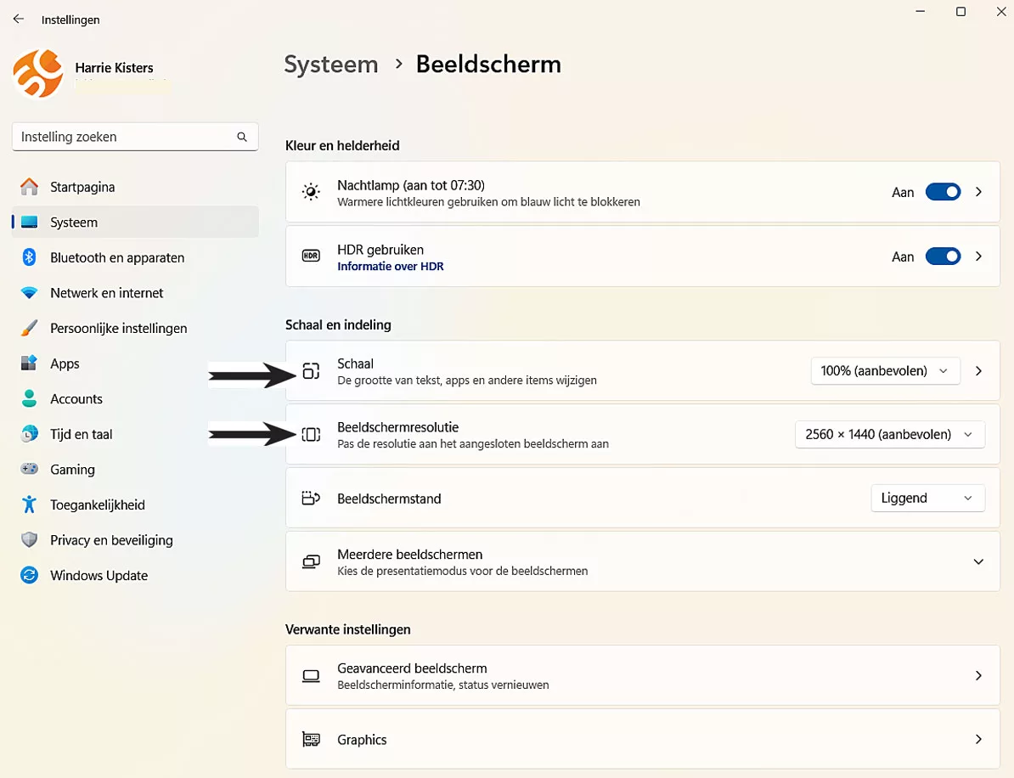Click the Harrie Kisters profile avatar
Viewport: 1014px width, 778px height.
38,74
